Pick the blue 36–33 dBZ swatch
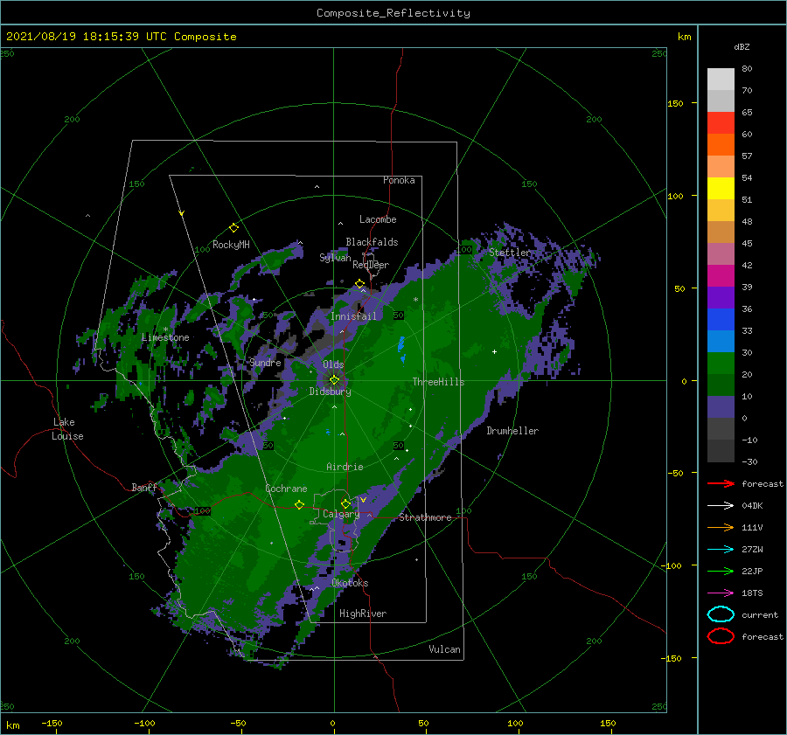The height and width of the screenshot is (735, 787). click(x=721, y=320)
